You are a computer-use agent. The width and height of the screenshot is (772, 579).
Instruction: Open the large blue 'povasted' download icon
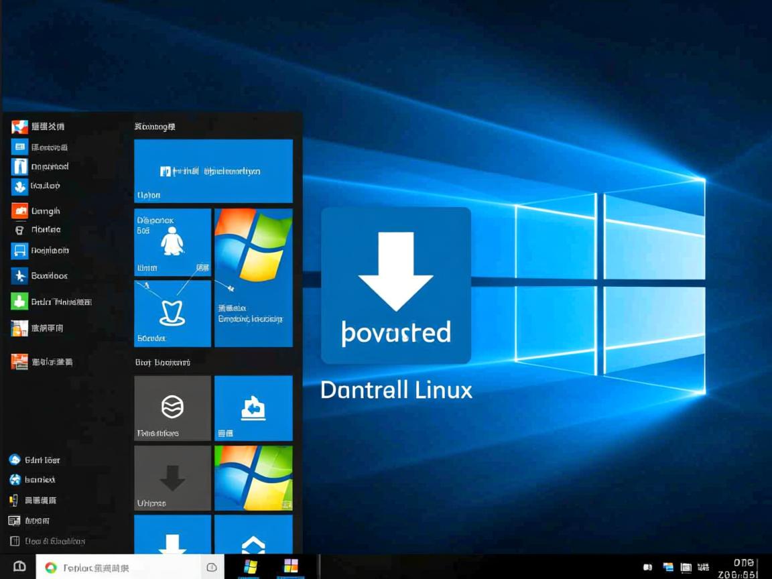[395, 285]
